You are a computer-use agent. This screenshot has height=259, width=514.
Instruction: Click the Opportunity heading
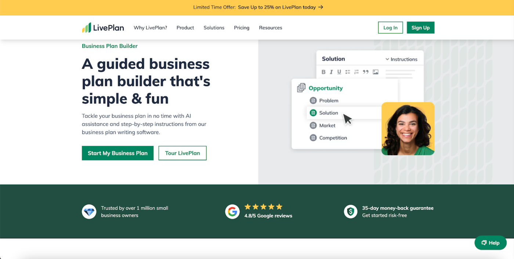coord(326,88)
